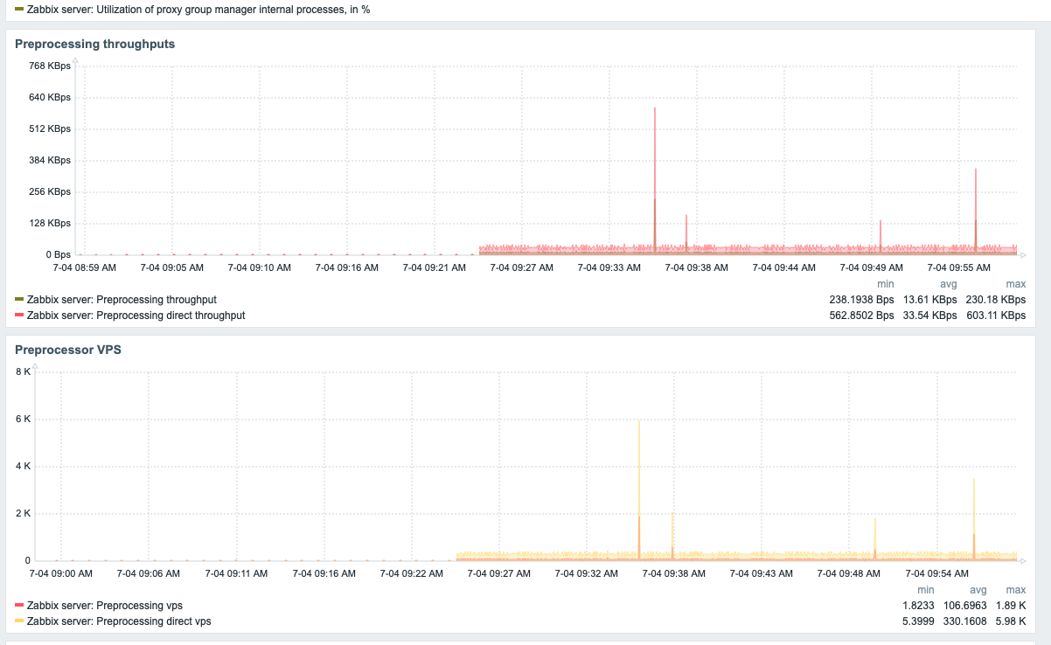Viewport: 1051px width, 645px height.
Task: Click the 7-04 09:54 AM time label
Action: 936,574
